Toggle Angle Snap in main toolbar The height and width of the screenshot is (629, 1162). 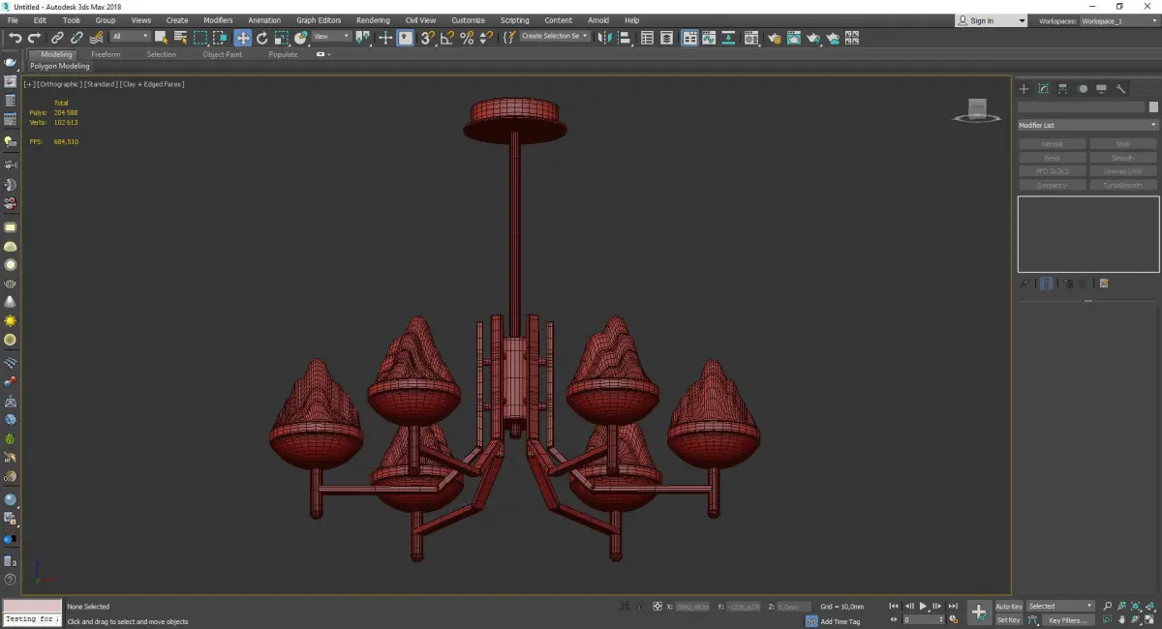(446, 38)
